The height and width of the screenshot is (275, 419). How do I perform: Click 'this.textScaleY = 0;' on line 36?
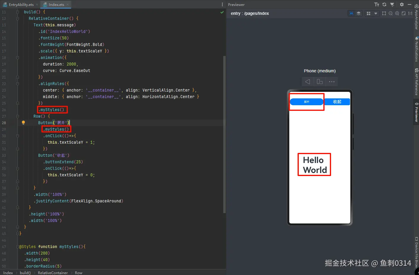[x=71, y=175]
